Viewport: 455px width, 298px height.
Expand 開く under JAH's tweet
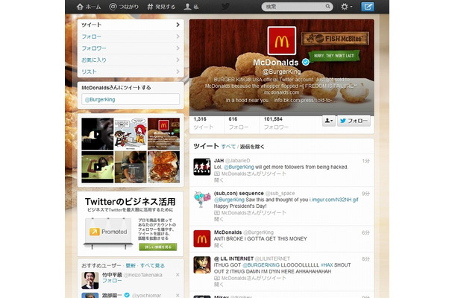[x=219, y=180]
